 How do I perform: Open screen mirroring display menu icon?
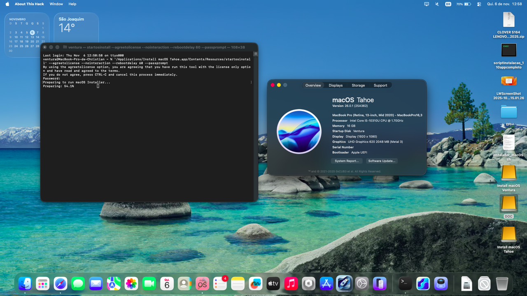tap(427, 4)
